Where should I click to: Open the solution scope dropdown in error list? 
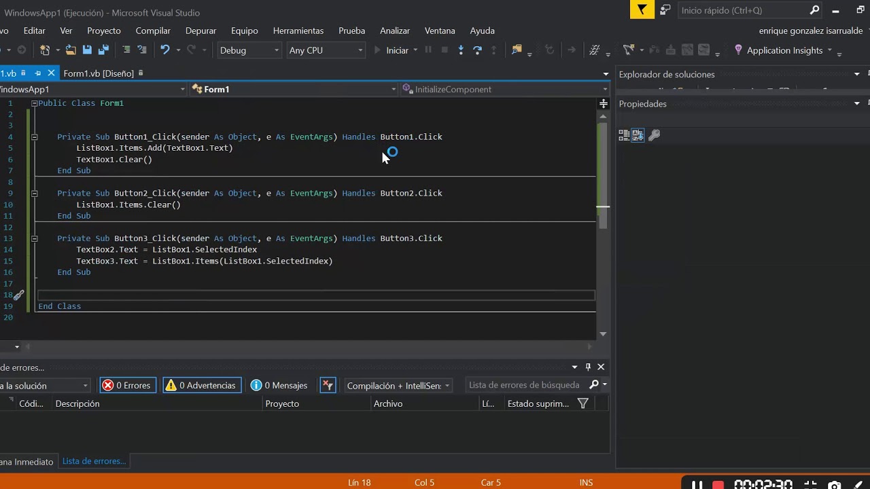tap(45, 385)
